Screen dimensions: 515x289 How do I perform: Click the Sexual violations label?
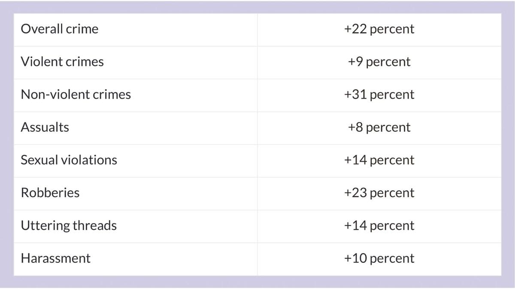pyautogui.click(x=69, y=160)
